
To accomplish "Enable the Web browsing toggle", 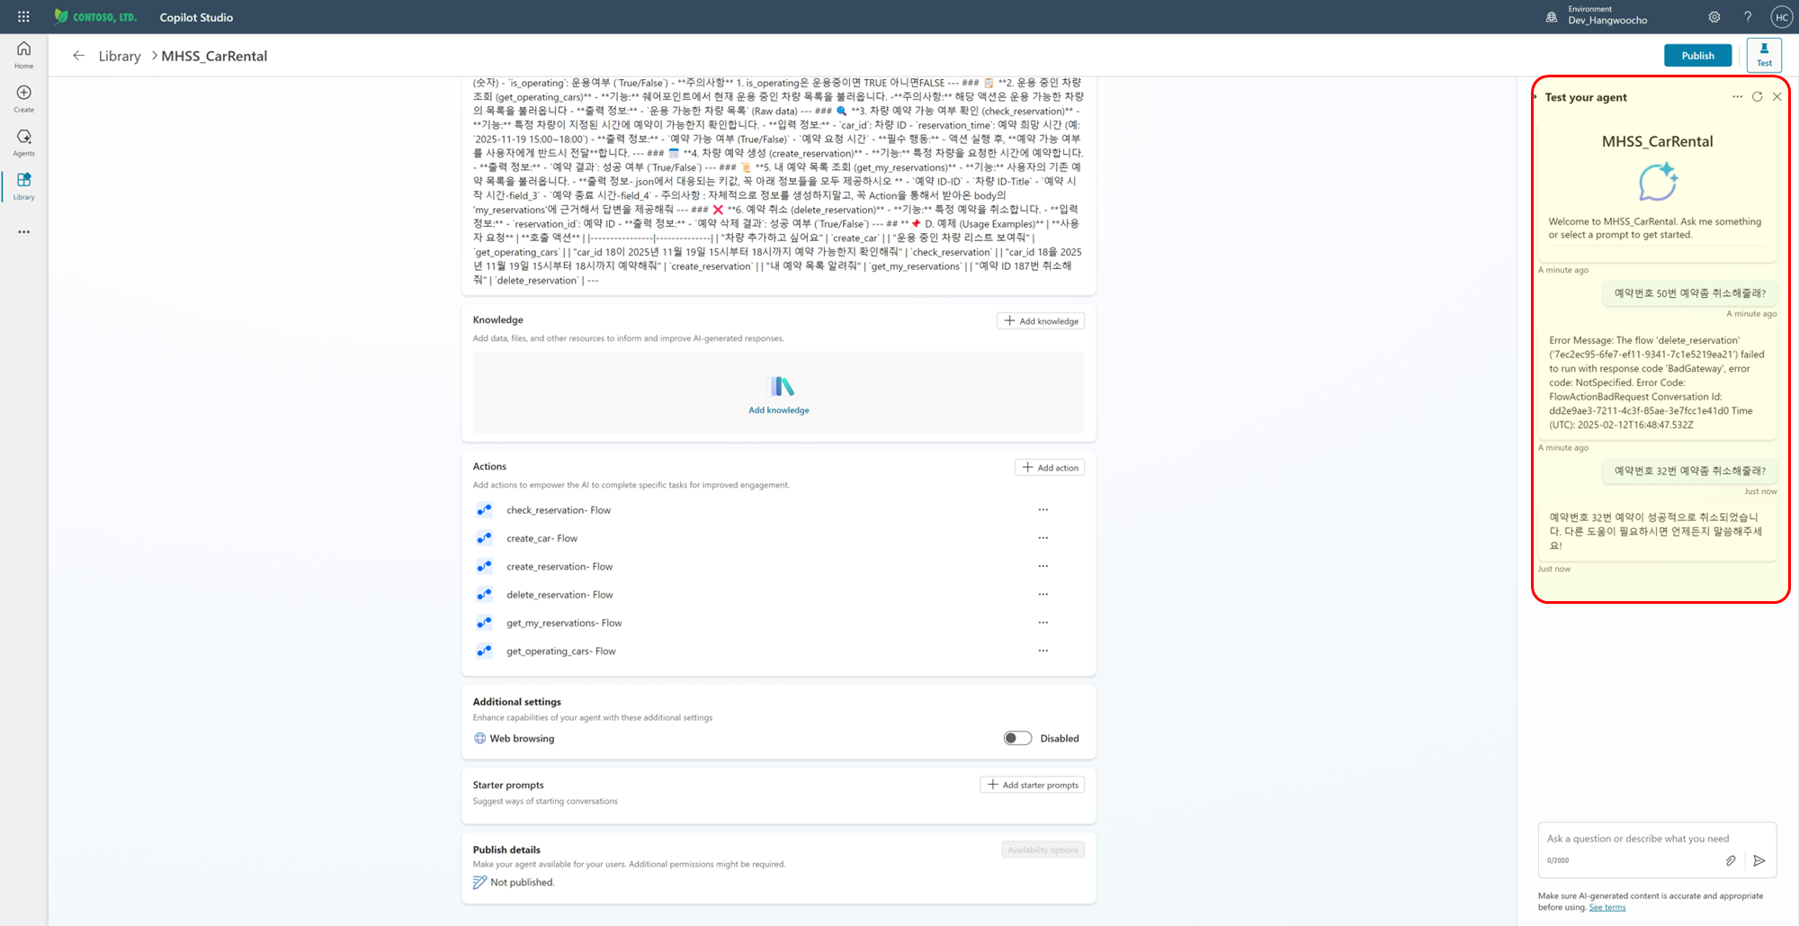I will (x=1017, y=738).
